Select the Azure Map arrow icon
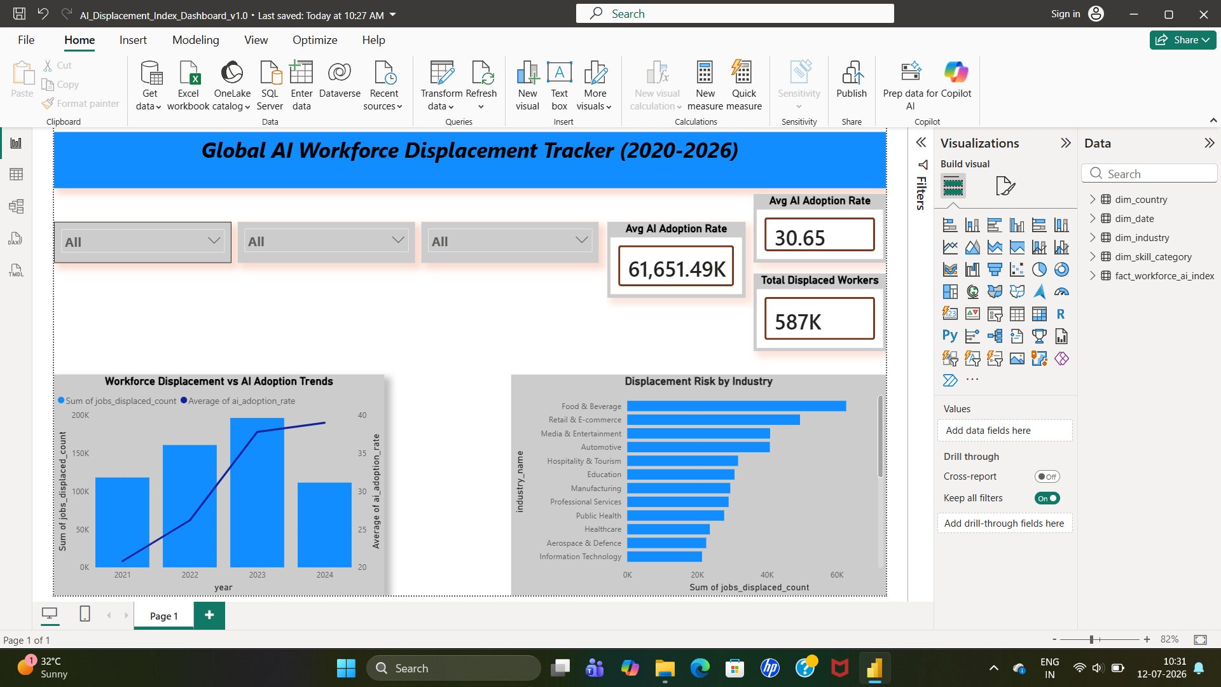This screenshot has height=687, width=1221. coord(1039,292)
